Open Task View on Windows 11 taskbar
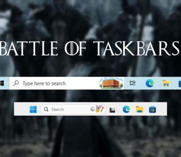Screen dimensions: 181x157 [x=113, y=109]
